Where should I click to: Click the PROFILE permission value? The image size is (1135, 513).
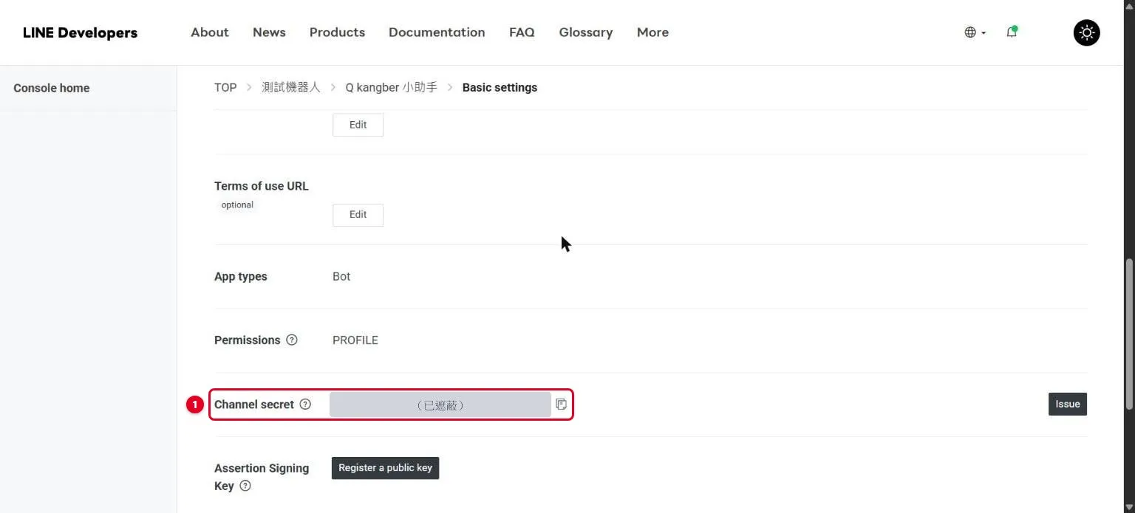tap(355, 340)
